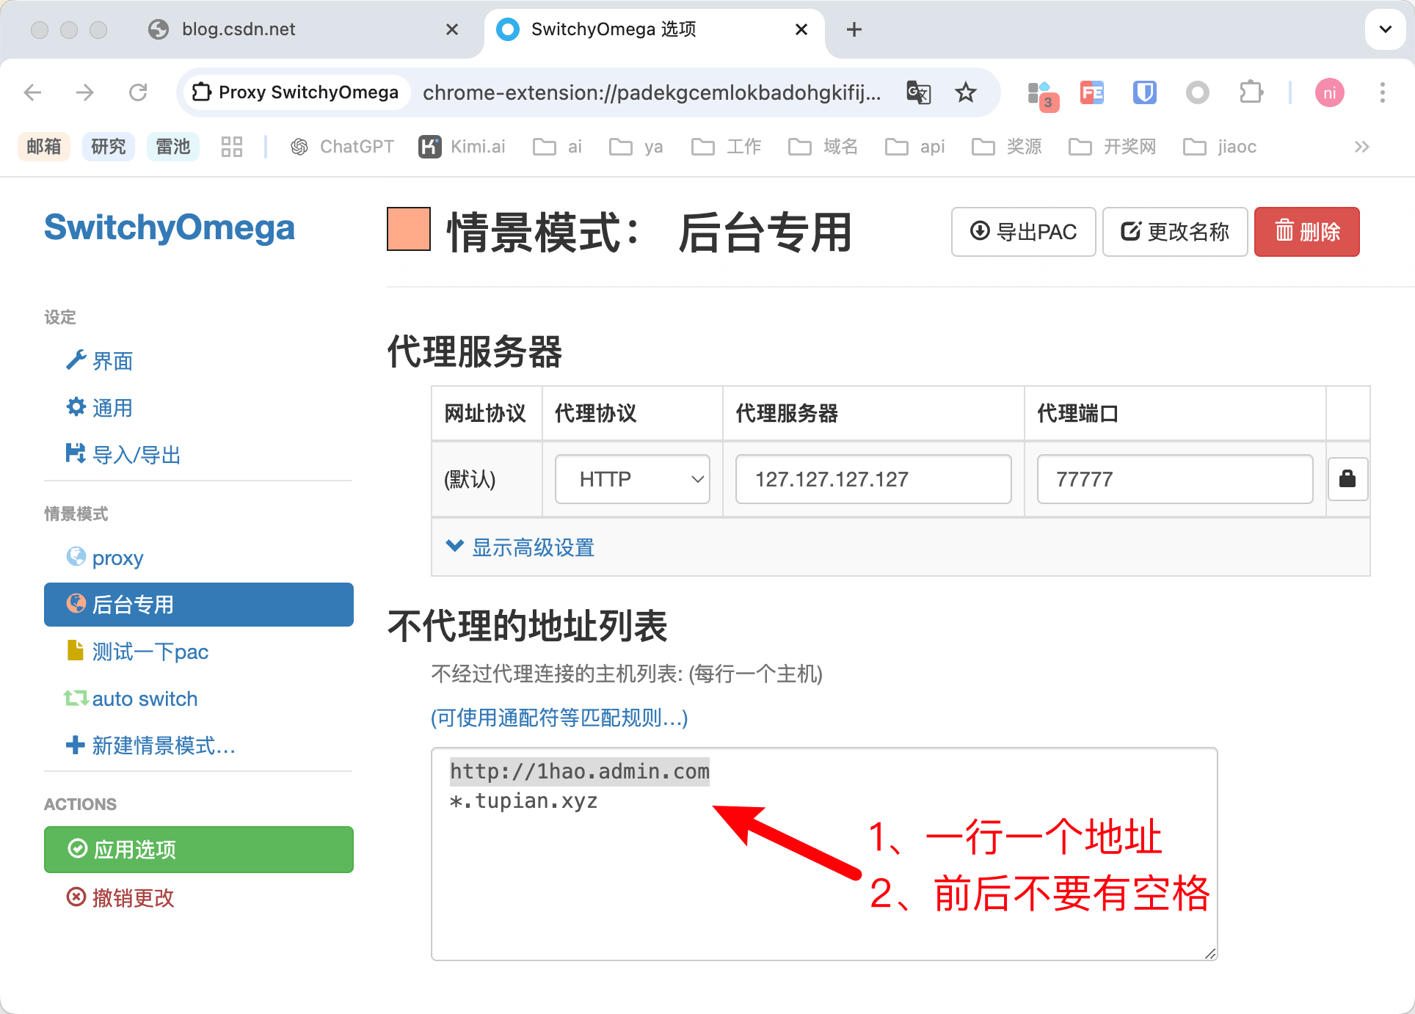This screenshot has height=1014, width=1415.
Task: Open the Chrome Extensions puzzle icon
Action: point(1251,92)
